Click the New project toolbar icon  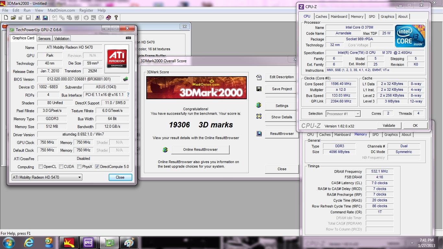[6, 18]
